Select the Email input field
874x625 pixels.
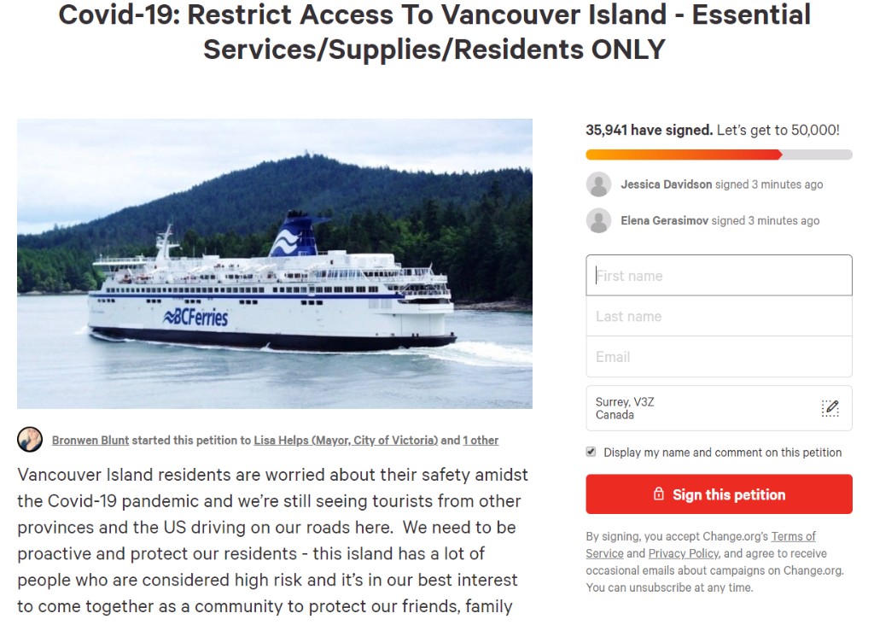click(719, 357)
